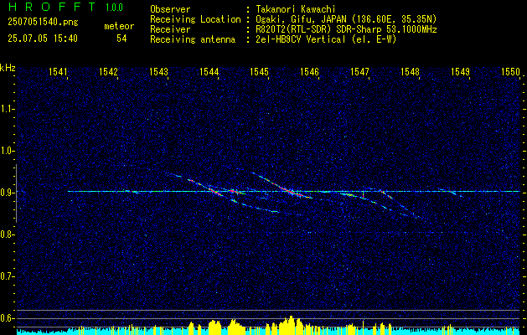Click the 1.0 kHz axis label
The width and height of the screenshot is (527, 335).
[x=7, y=151]
